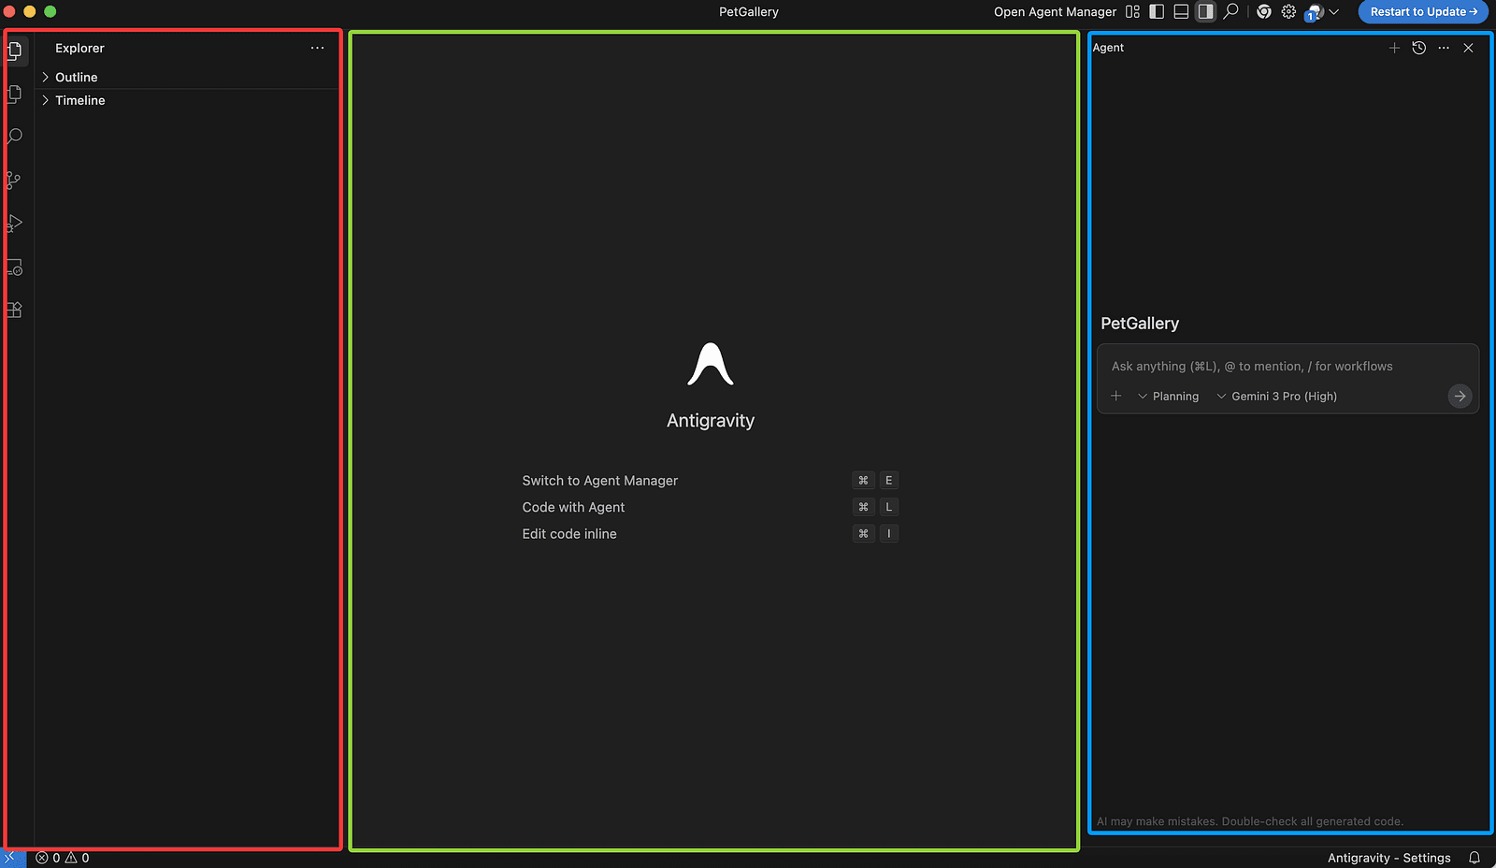Viewport: 1496px width, 868px height.
Task: Click Open Agent Manager
Action: tap(1055, 12)
